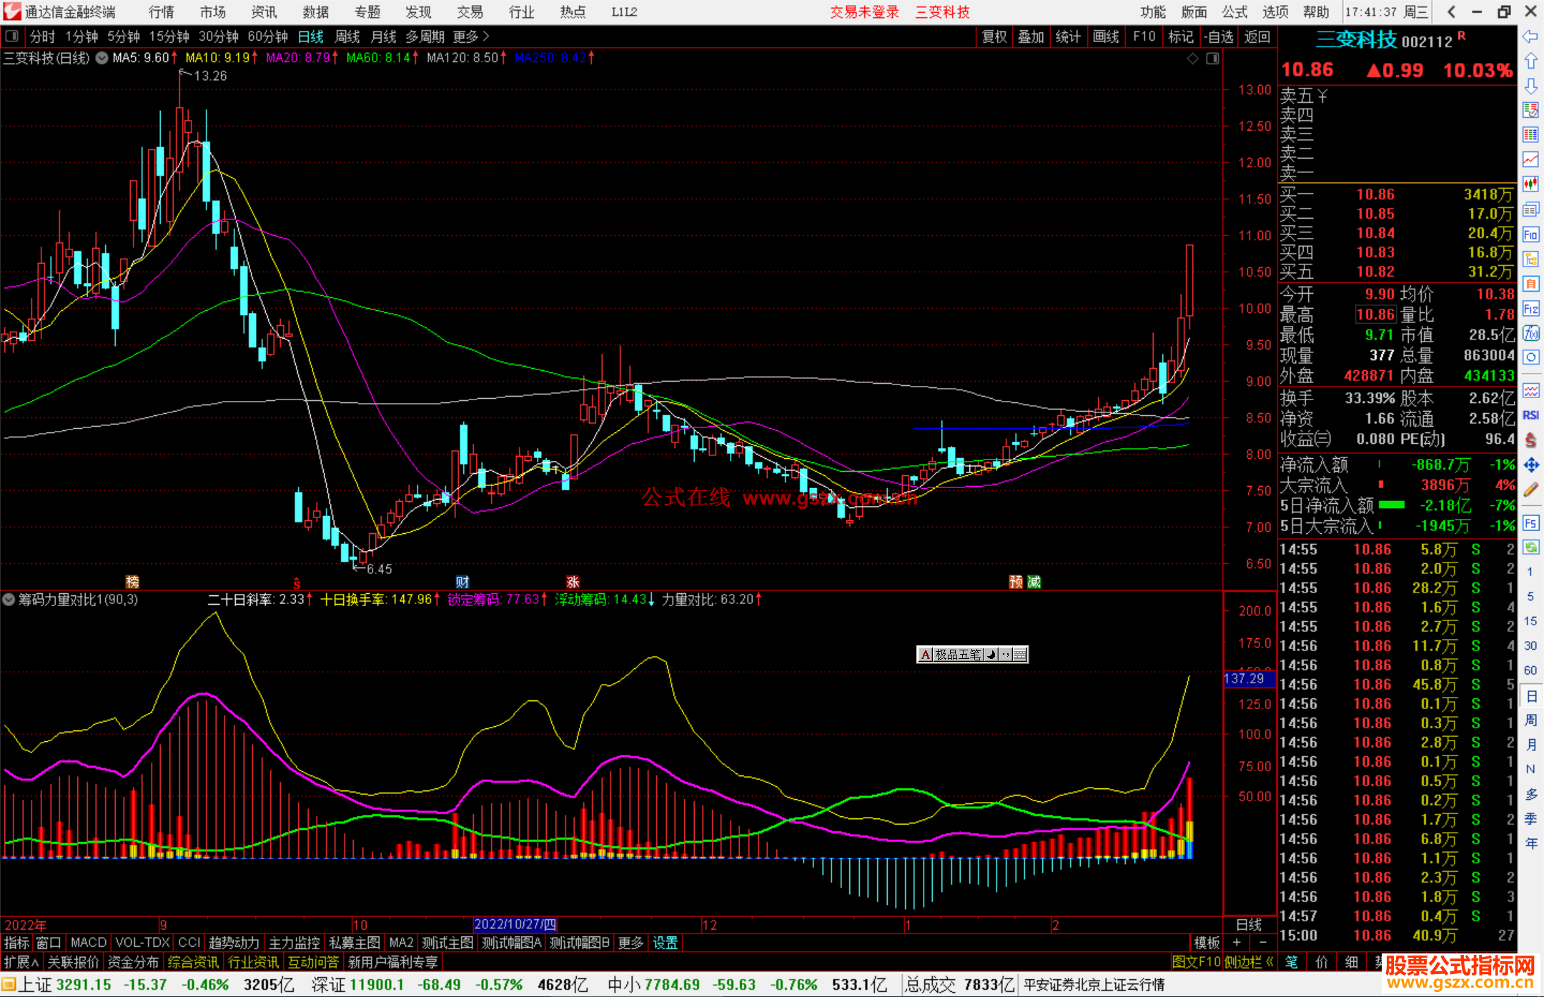
Task: Open the 行情 menu
Action: coord(162,12)
